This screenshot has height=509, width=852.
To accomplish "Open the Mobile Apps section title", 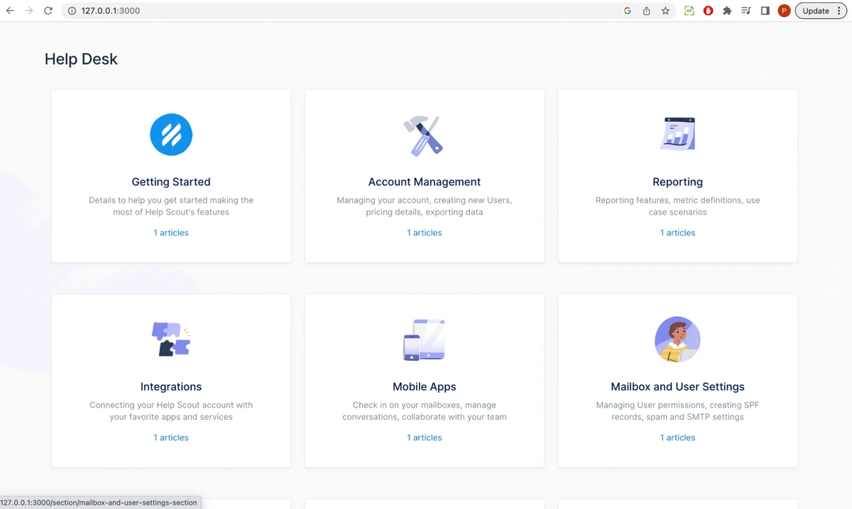I will point(425,386).
